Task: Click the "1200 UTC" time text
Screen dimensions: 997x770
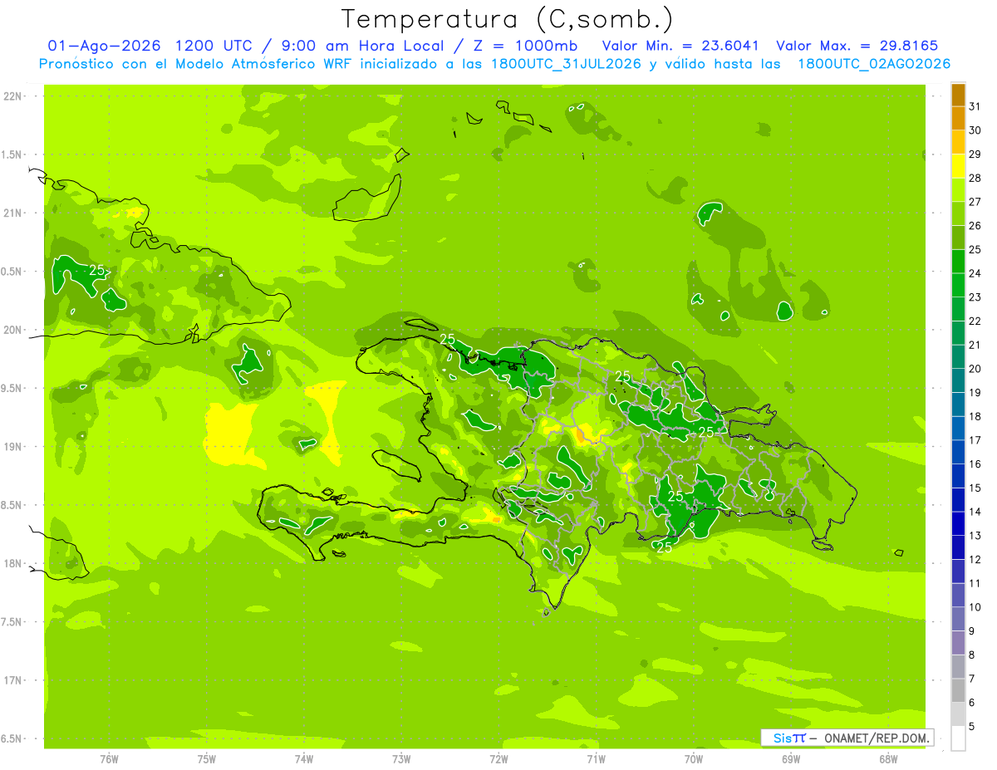Action: click(216, 45)
